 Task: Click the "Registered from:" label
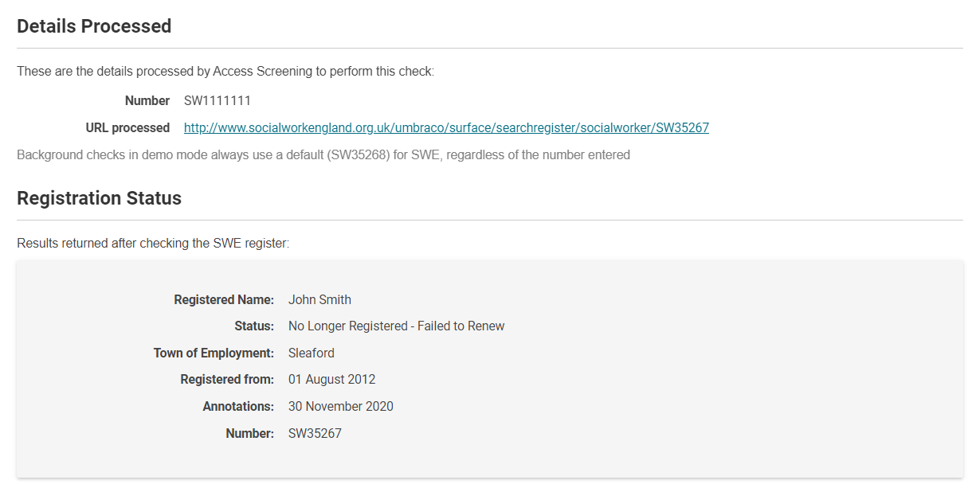click(x=227, y=380)
